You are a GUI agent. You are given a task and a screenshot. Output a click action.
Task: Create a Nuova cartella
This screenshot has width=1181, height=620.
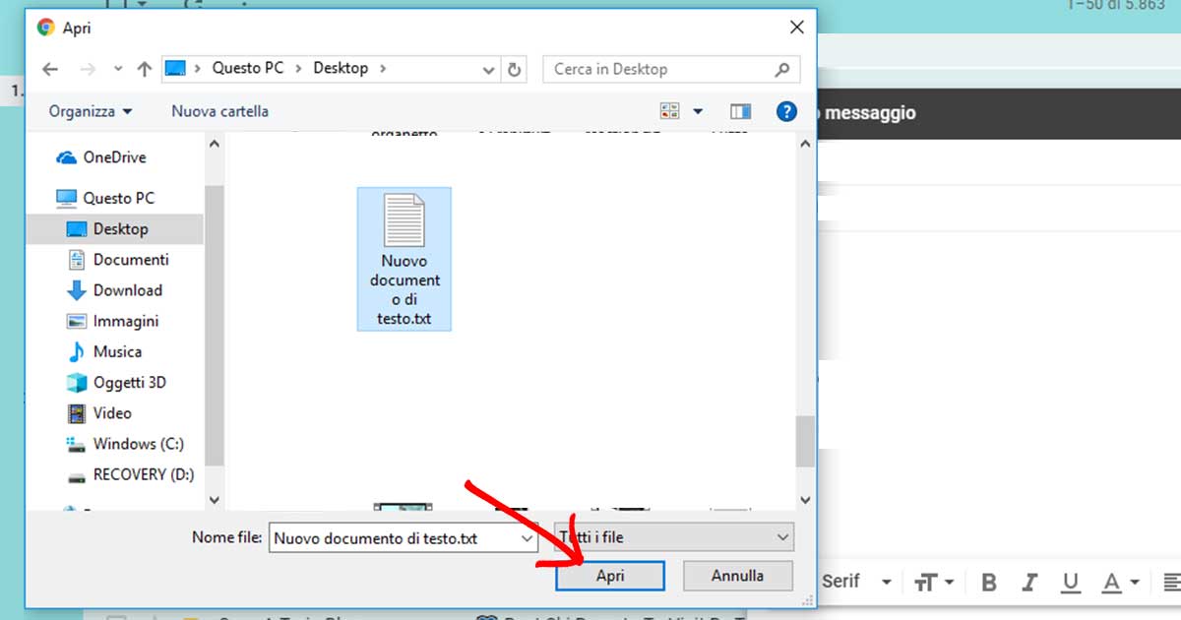[218, 111]
